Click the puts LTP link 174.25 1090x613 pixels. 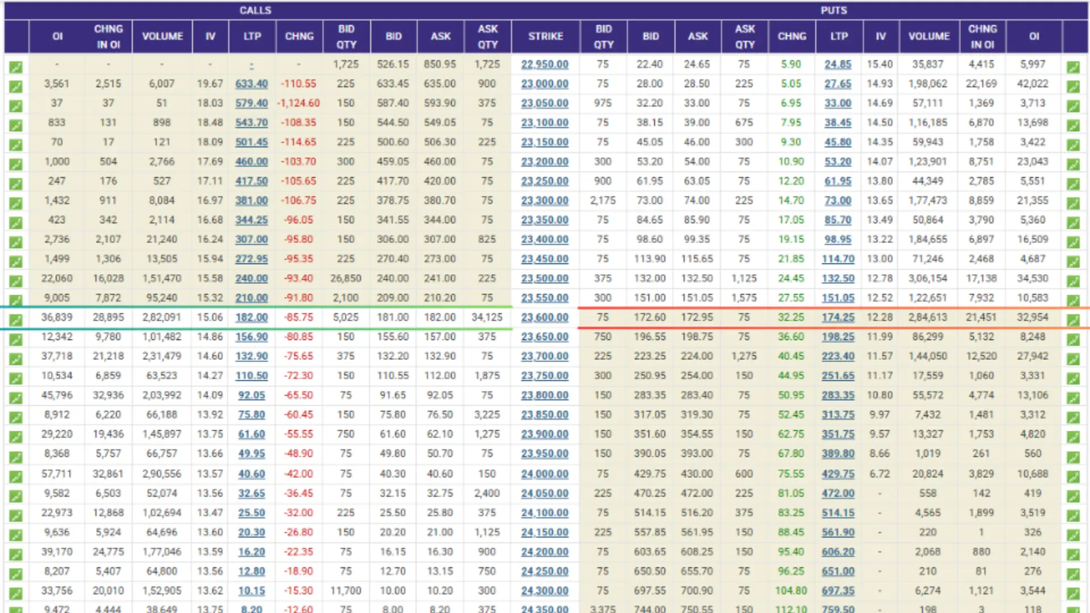[838, 317]
